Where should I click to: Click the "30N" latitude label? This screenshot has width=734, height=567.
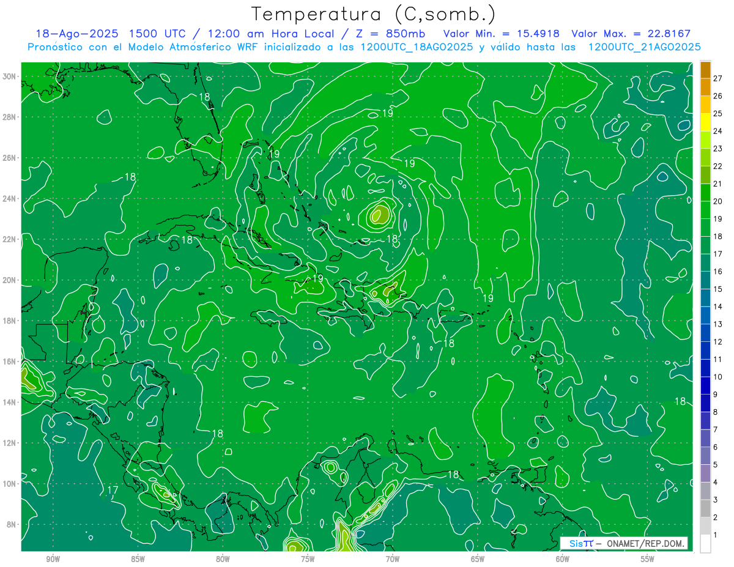pyautogui.click(x=10, y=76)
